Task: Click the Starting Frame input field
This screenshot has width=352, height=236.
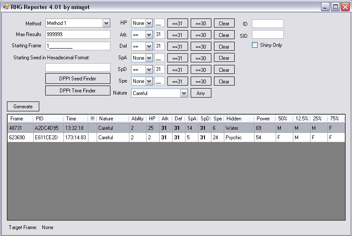Action: [78, 46]
